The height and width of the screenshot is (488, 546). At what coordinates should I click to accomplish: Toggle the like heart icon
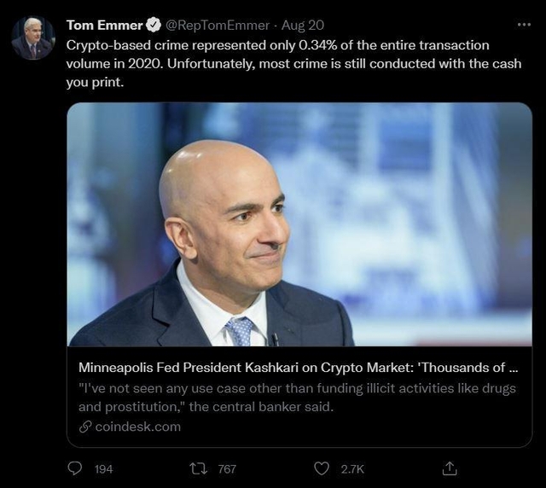[x=322, y=468]
